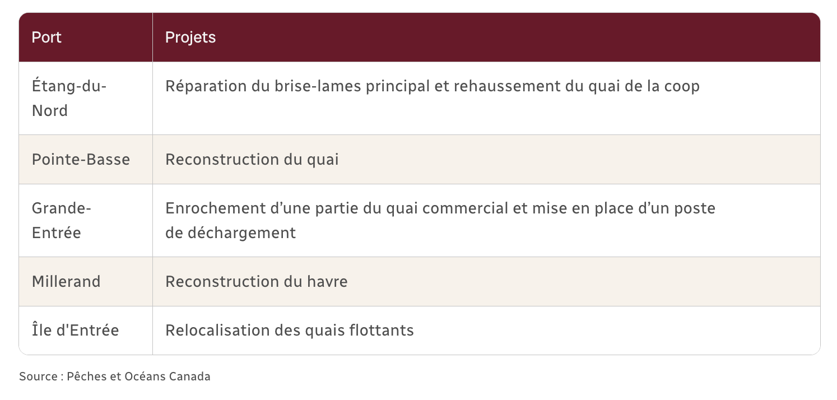Click the Réparation du brise-lames project text
Screen dimensions: 837x400
[433, 87]
